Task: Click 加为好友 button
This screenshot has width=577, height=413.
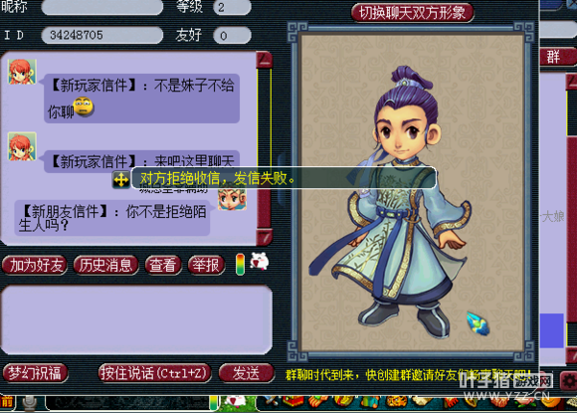Action: point(35,265)
